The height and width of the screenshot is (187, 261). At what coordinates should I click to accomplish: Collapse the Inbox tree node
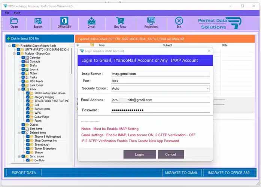19,89
